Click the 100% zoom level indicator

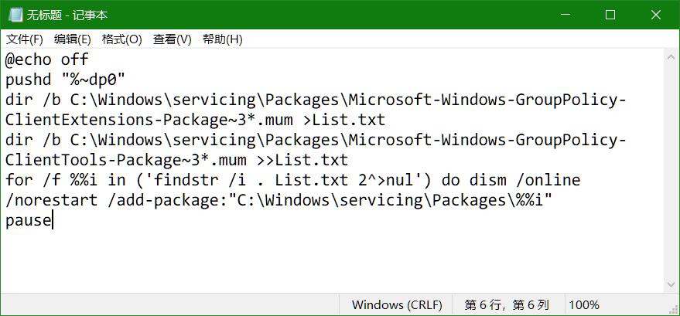tap(584, 304)
